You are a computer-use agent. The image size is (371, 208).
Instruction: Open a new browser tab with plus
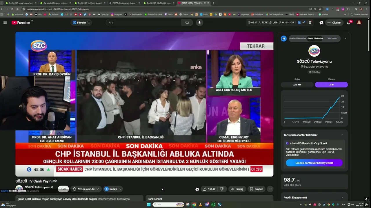tap(214, 3)
